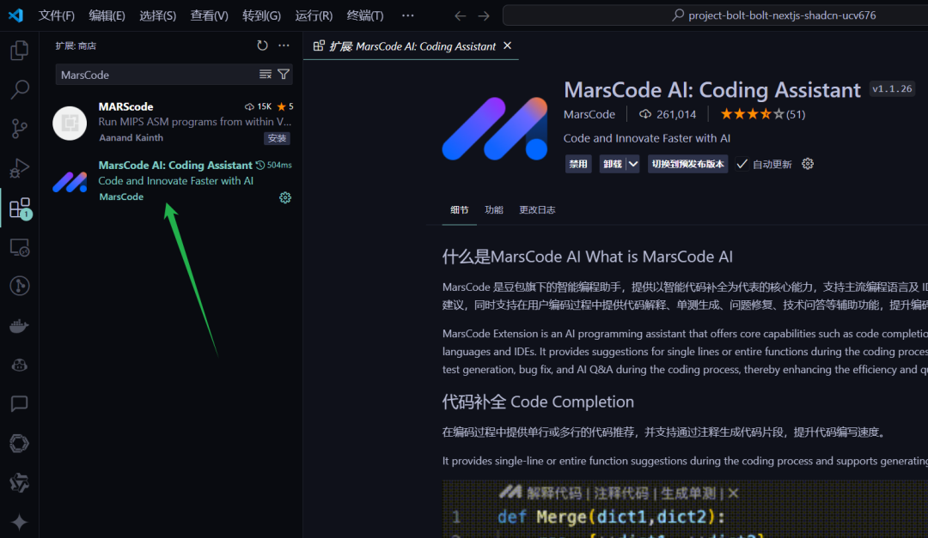This screenshot has height=538, width=928.
Task: Click the 注释代码 code lens action
Action: pos(621,493)
